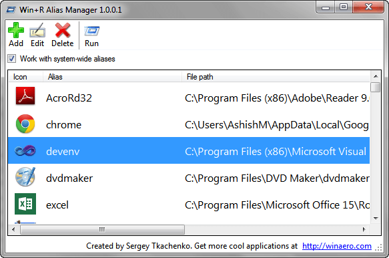Hit the red Delete icon
The width and height of the screenshot is (389, 258).
pyautogui.click(x=63, y=30)
